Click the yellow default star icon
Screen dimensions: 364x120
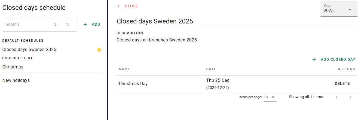click(99, 50)
